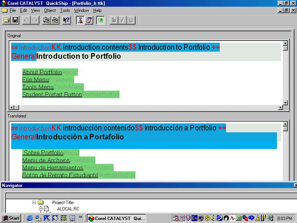
Task: Click the En language indicator in tray
Action: (x=194, y=218)
